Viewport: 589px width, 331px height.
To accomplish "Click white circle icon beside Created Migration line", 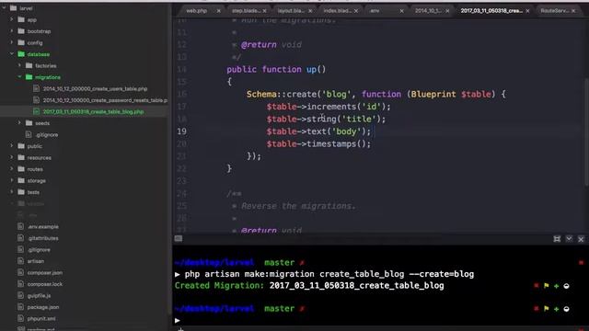I will coord(567,286).
